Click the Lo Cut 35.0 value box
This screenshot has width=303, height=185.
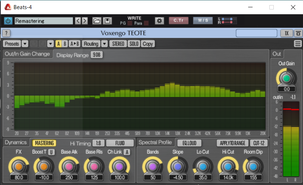pos(203,177)
